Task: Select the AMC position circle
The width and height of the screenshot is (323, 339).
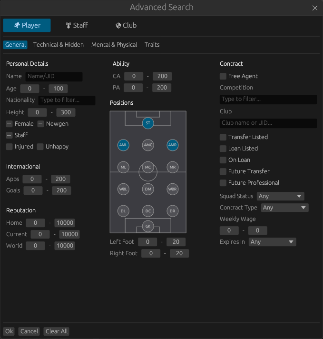Action: (x=148, y=145)
